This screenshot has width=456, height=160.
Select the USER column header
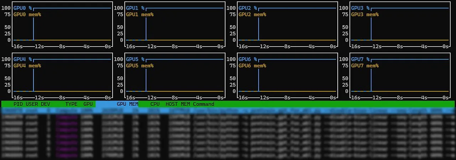pyautogui.click(x=32, y=104)
